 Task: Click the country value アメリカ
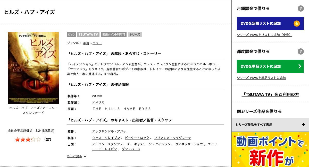pos(98,102)
